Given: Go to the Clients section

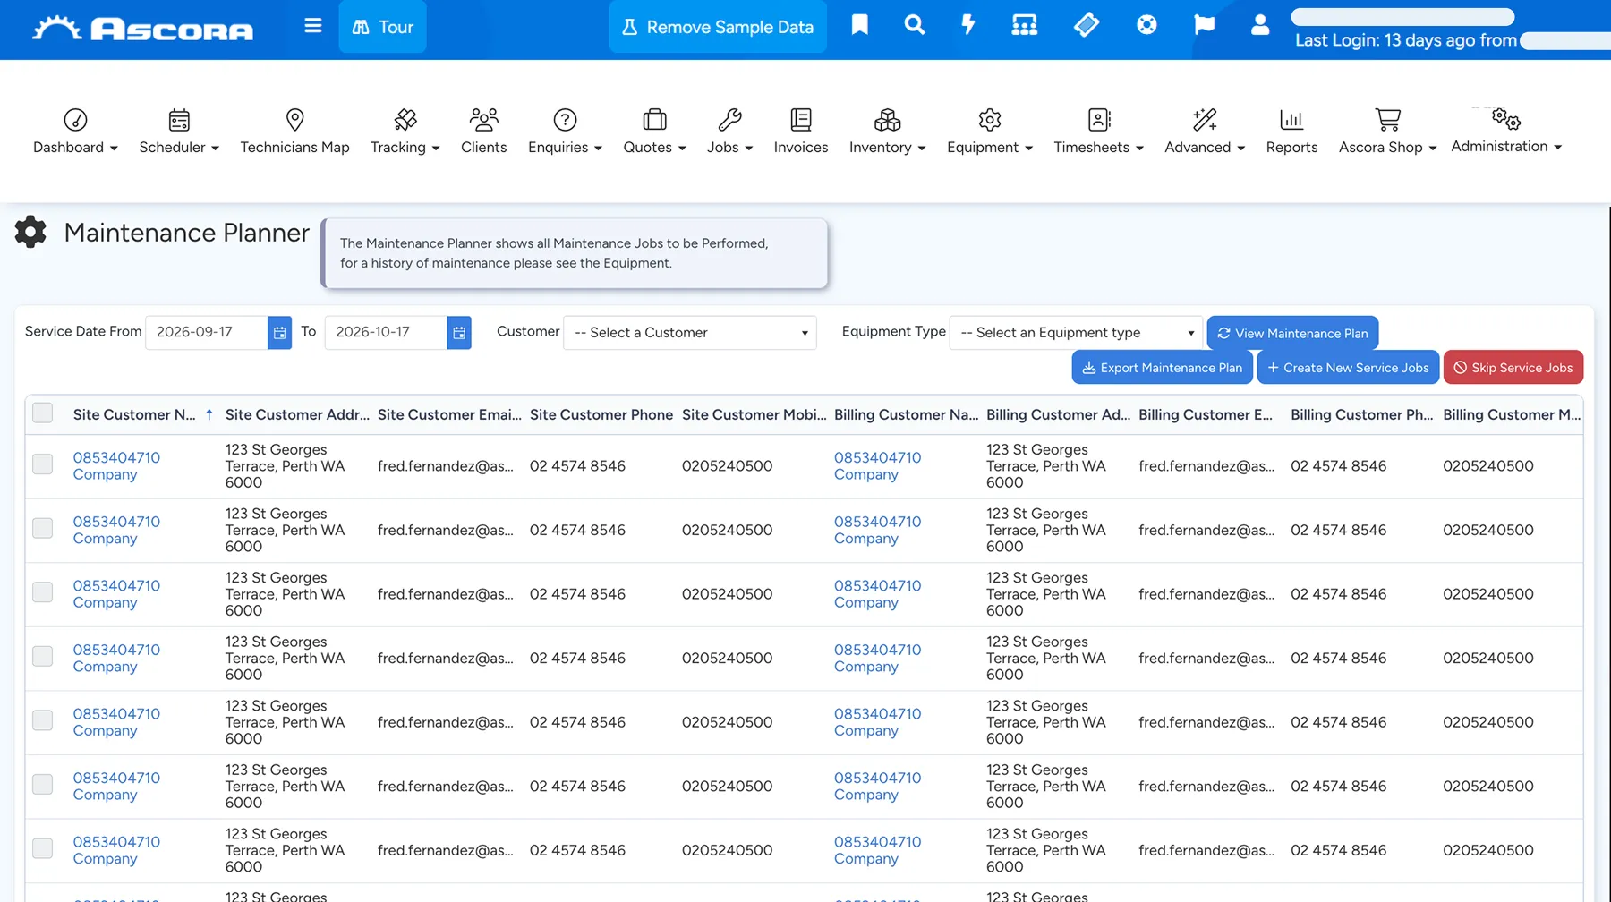Looking at the screenshot, I should coord(483,131).
